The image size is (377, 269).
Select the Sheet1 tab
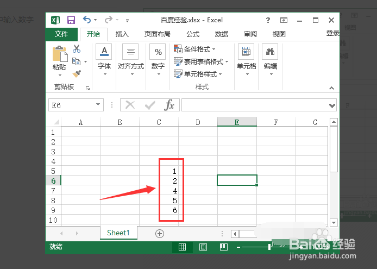118,233
